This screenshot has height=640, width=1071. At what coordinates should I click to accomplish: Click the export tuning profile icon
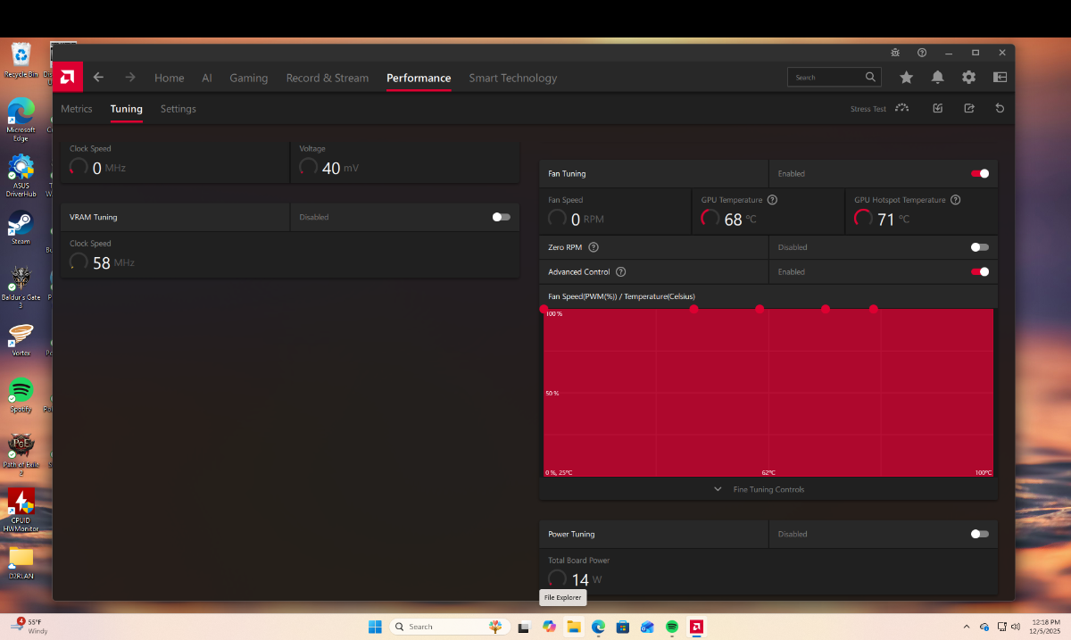click(969, 109)
